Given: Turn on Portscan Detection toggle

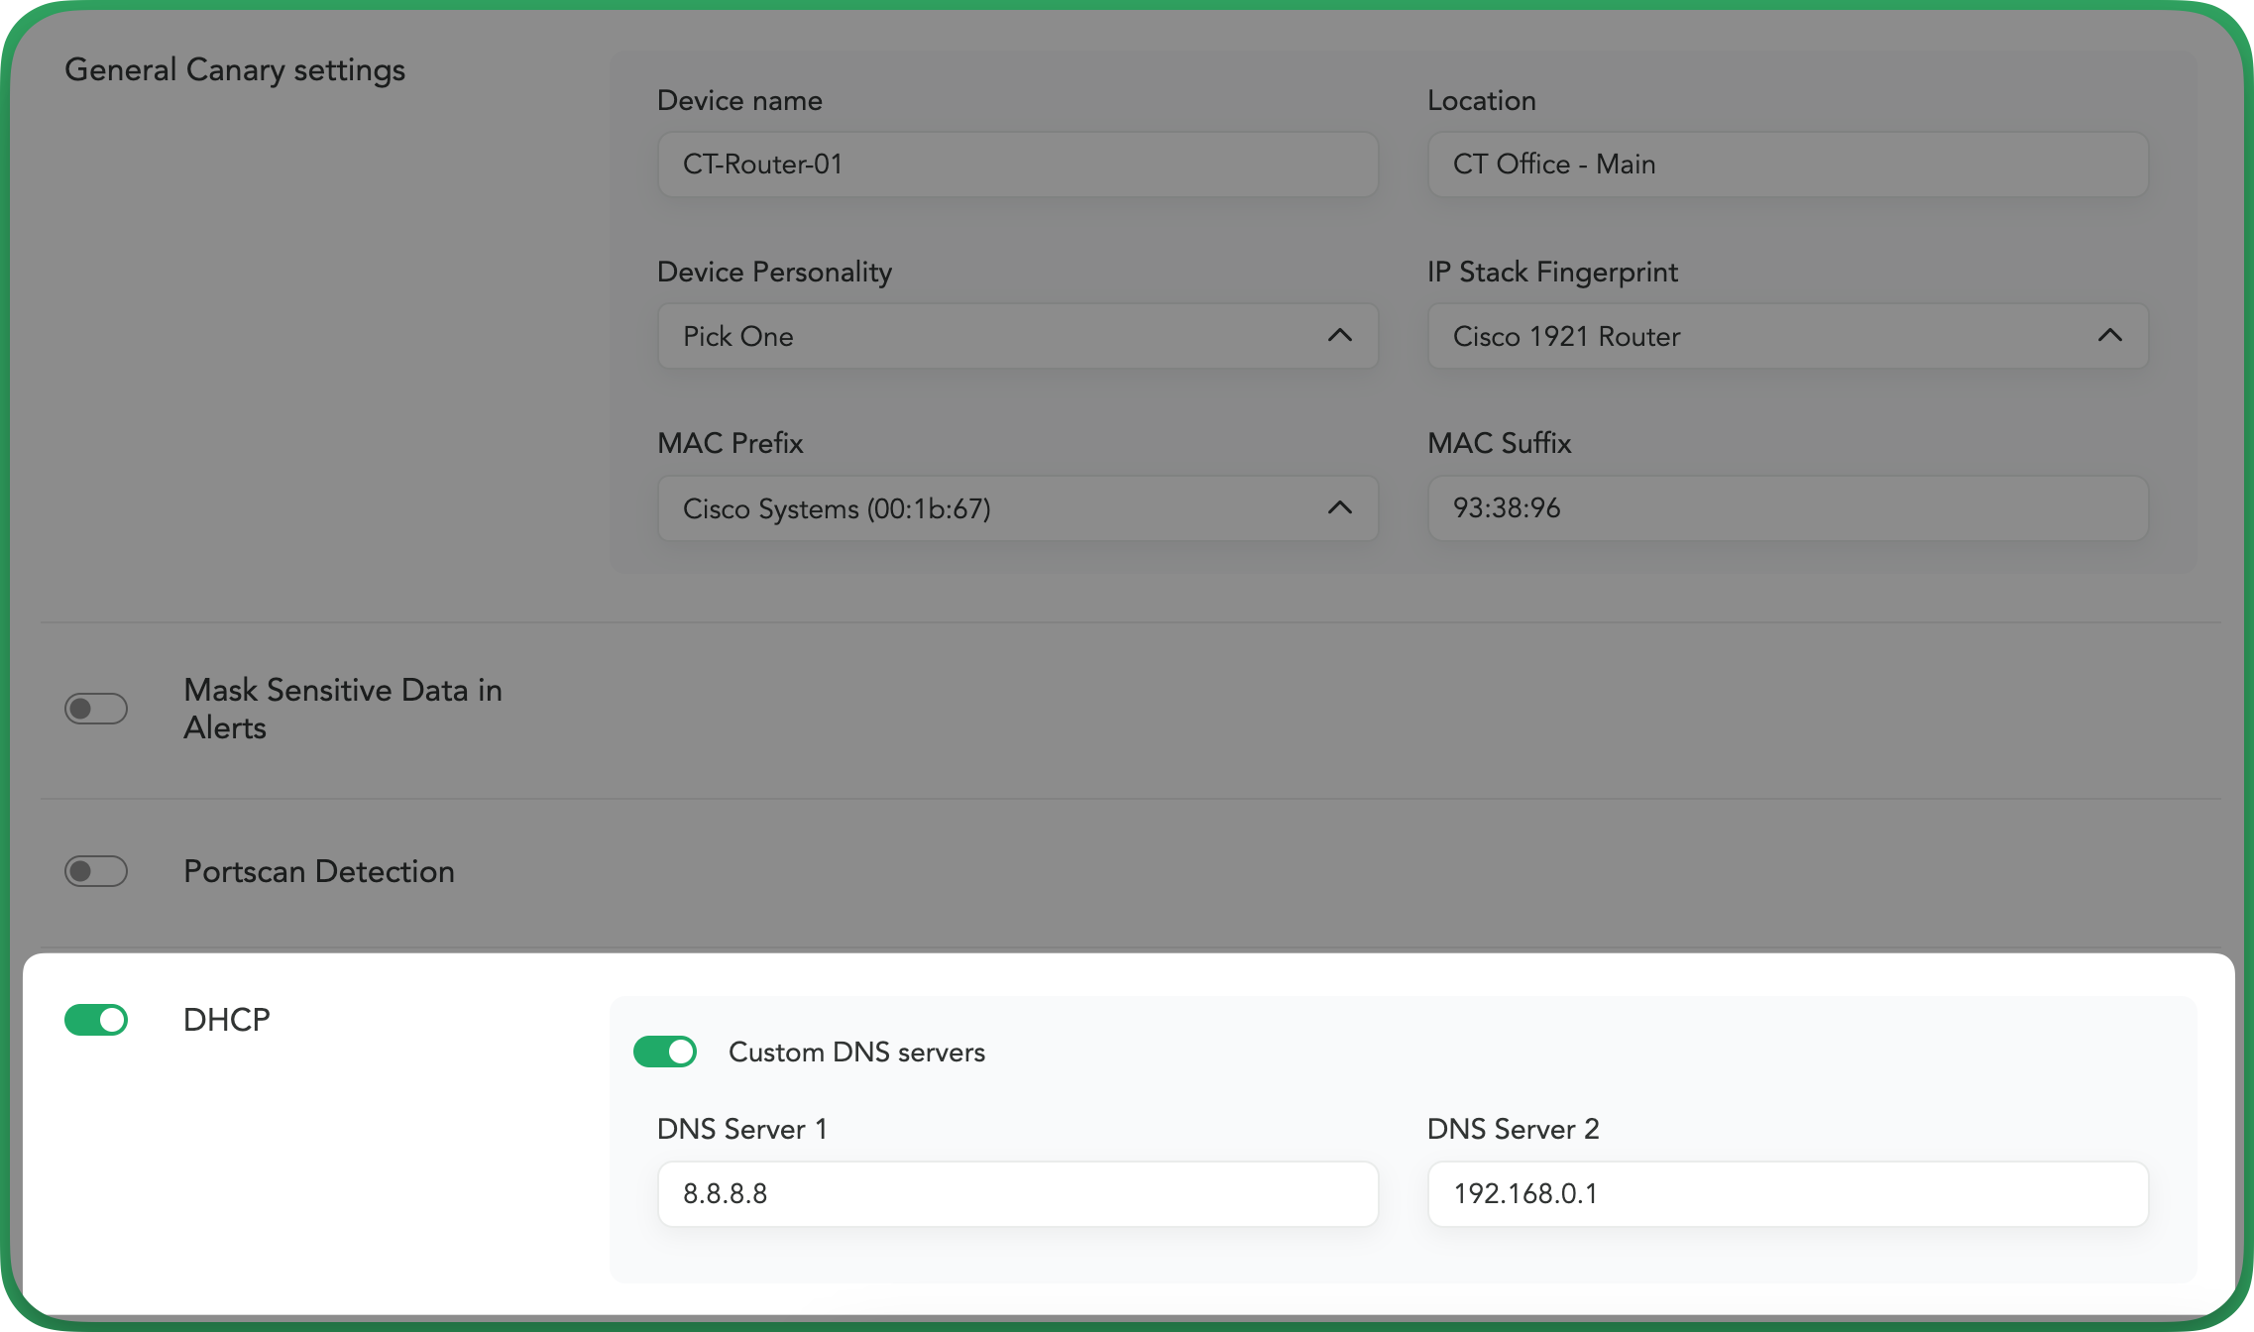Looking at the screenshot, I should (x=96, y=871).
